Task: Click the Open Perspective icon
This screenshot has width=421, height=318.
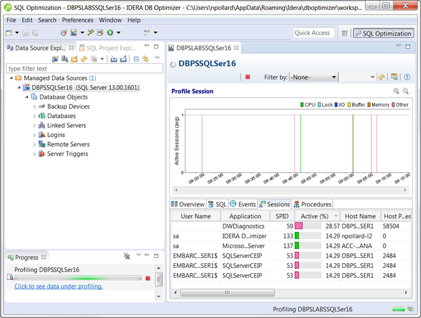Action: click(x=345, y=33)
